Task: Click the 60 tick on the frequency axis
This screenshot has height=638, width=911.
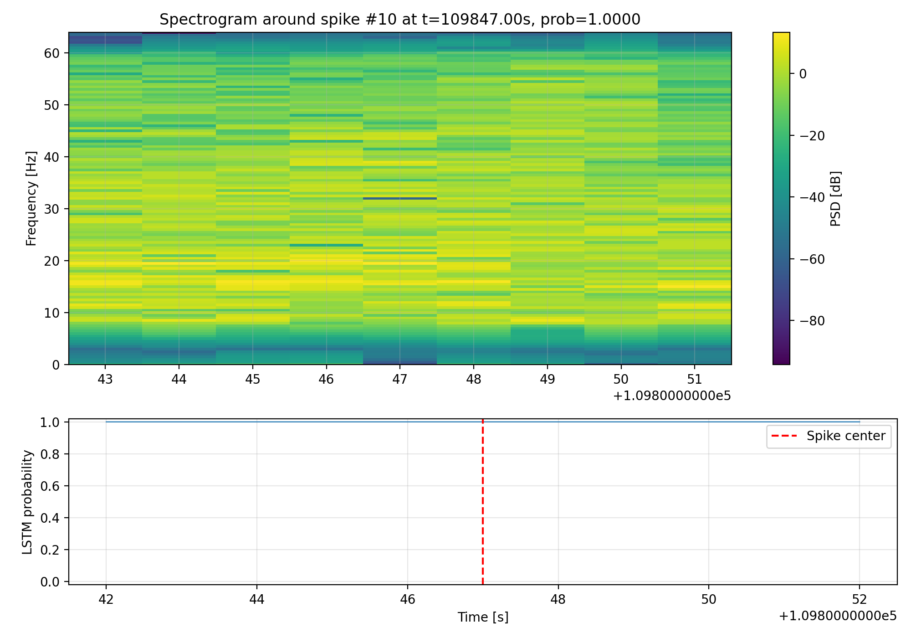Action: tap(52, 53)
